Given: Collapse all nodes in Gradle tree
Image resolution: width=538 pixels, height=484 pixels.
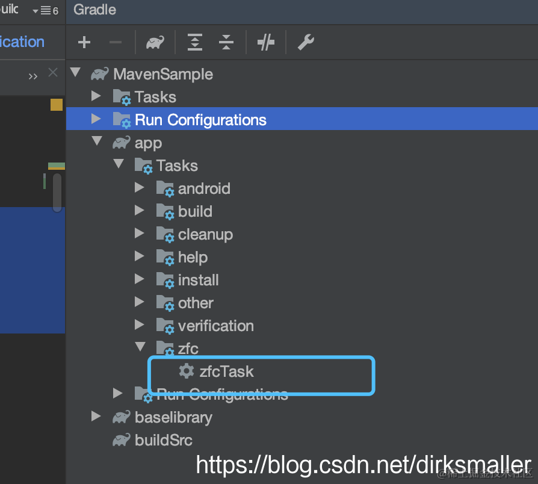Looking at the screenshot, I should [226, 42].
